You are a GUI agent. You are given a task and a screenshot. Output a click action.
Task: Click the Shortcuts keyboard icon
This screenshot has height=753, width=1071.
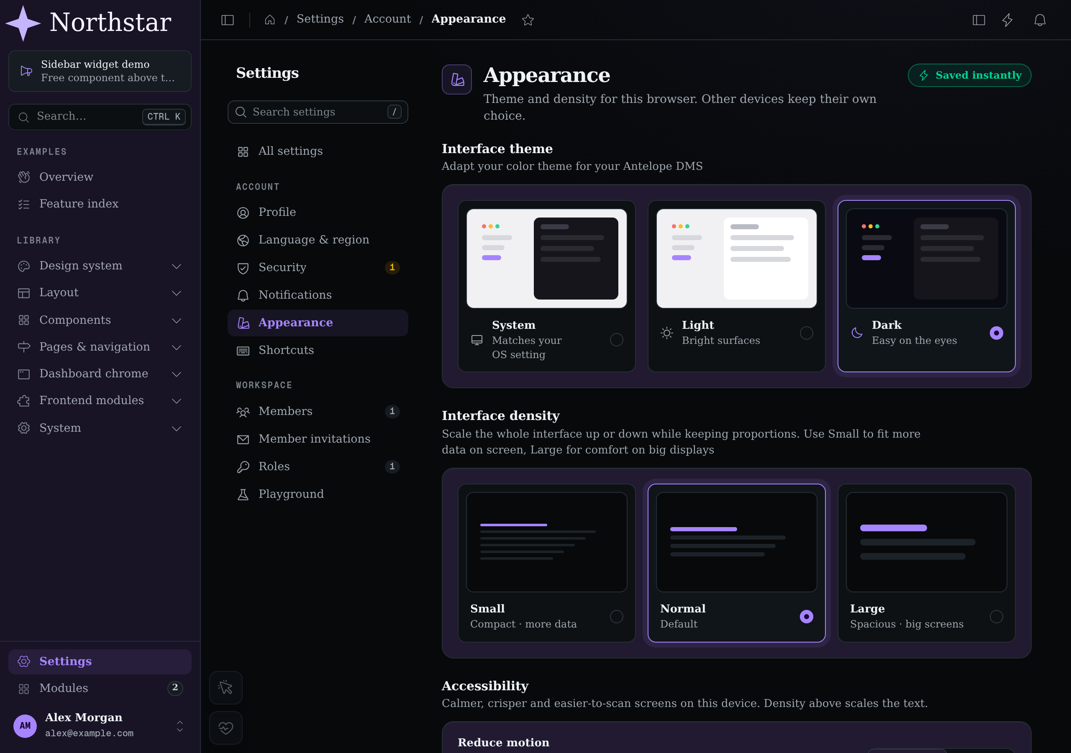click(x=243, y=351)
